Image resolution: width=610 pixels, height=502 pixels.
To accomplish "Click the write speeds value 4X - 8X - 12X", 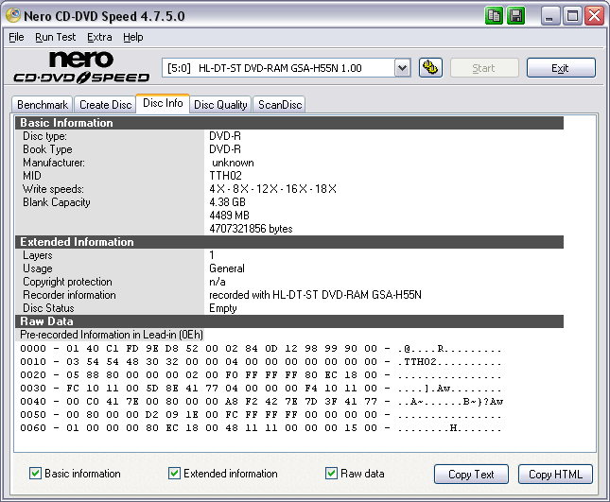I will coord(272,189).
